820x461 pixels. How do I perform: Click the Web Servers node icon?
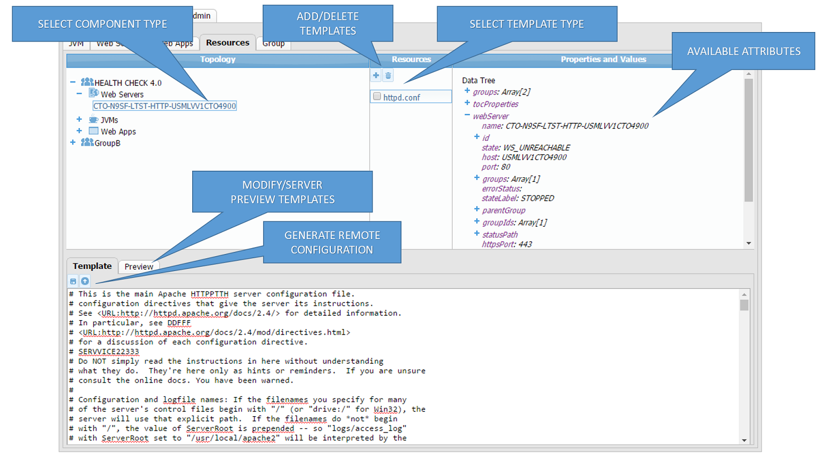(93, 93)
